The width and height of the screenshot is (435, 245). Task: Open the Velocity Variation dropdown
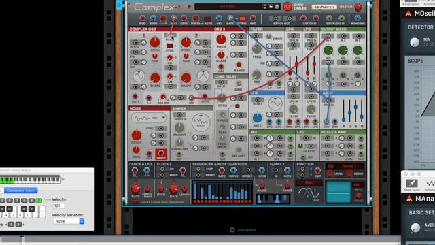tap(69, 221)
